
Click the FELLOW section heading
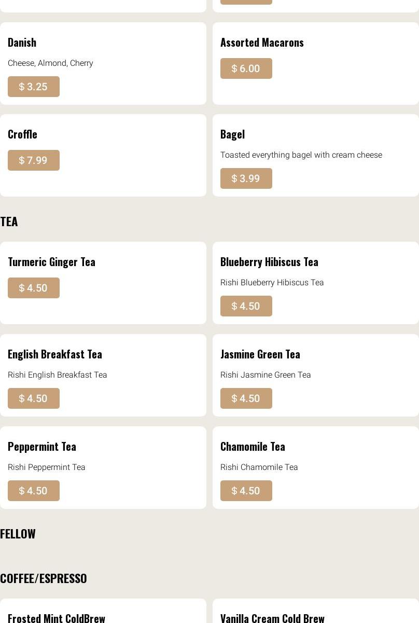tap(18, 534)
